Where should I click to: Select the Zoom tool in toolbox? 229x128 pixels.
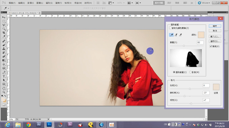coord(4,92)
